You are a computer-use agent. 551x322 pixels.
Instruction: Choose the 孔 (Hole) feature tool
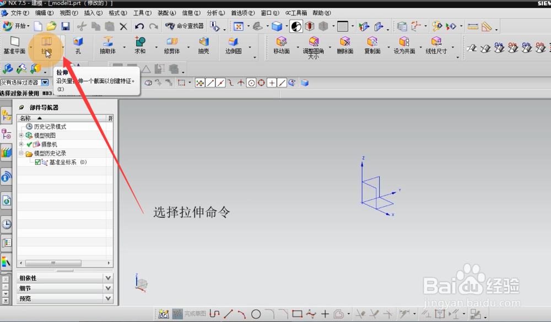pos(78,46)
